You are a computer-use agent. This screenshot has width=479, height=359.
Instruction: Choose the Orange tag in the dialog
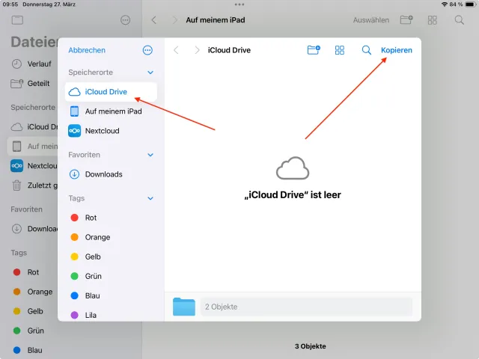click(111, 237)
